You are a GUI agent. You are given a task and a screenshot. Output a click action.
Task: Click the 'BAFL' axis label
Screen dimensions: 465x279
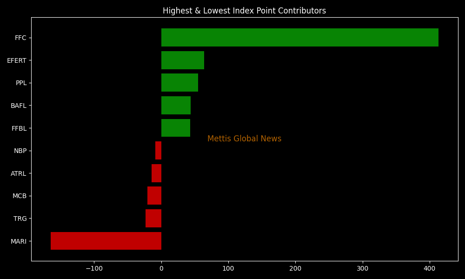[x=19, y=106]
